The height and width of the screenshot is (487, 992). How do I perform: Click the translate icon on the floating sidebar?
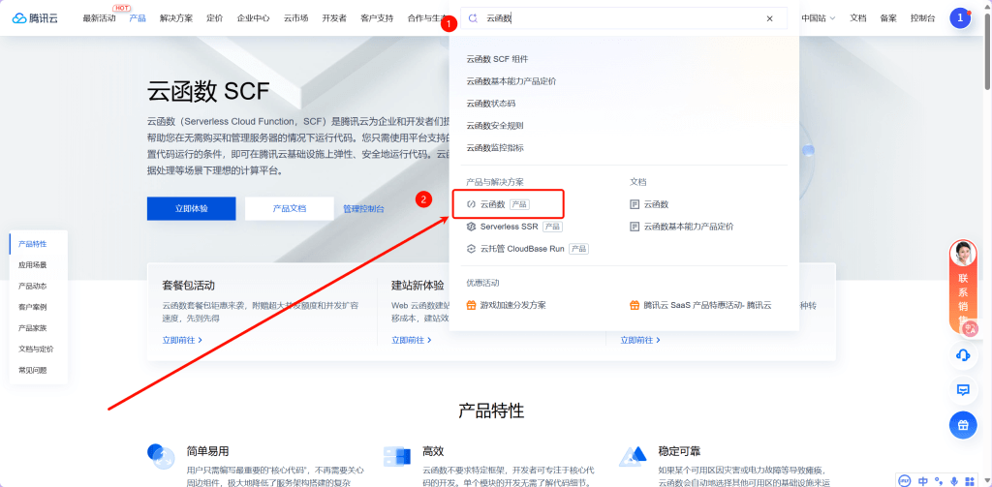click(970, 328)
